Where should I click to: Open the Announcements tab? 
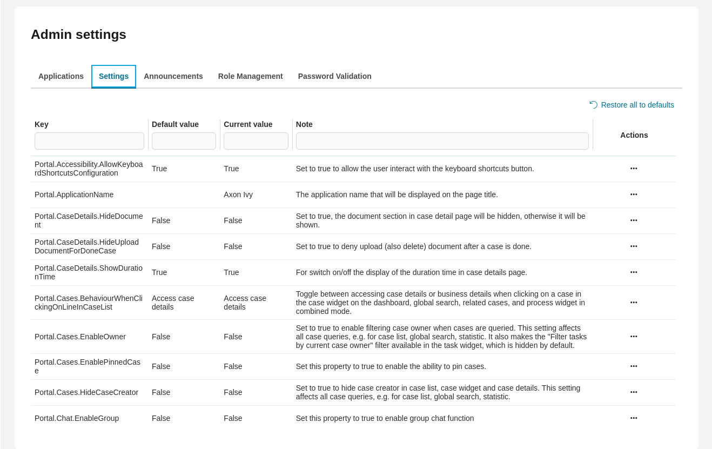point(173,76)
